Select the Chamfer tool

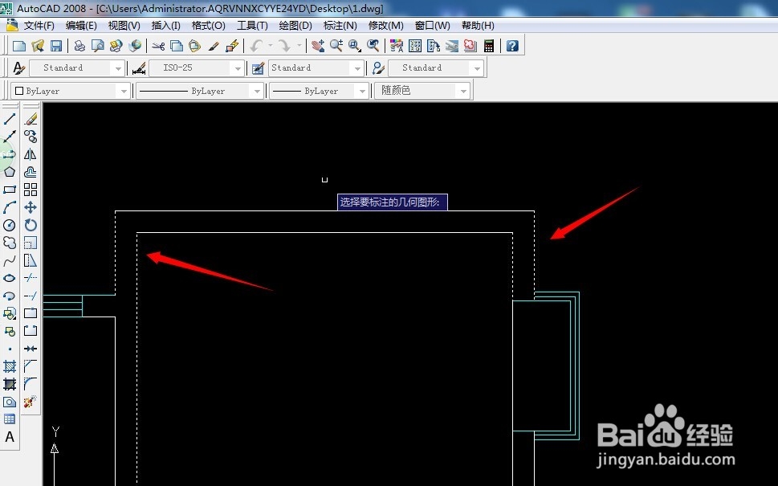31,366
